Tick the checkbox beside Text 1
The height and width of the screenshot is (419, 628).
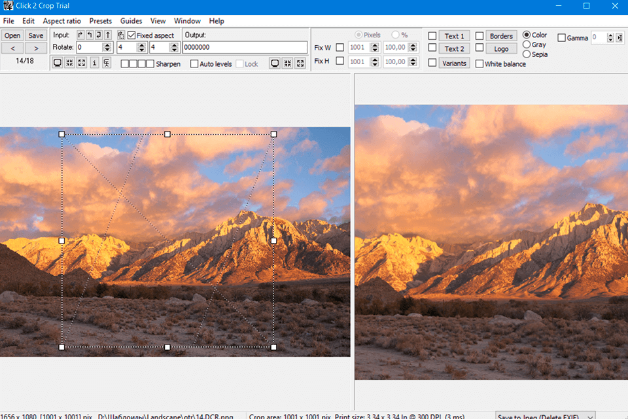coord(432,36)
